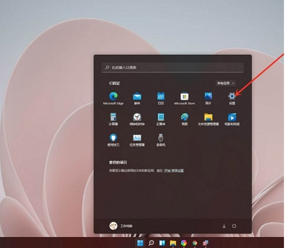Image resolution: width=285 pixels, height=248 pixels.
Task: Click the Start menu search box
Action: (x=173, y=68)
